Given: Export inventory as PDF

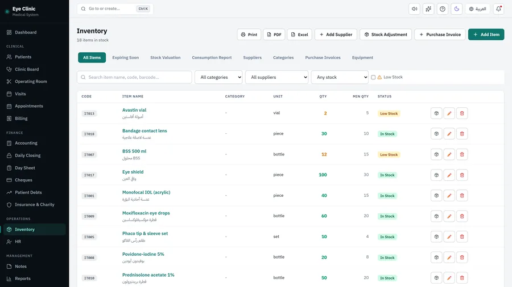Looking at the screenshot, I should pyautogui.click(x=274, y=35).
